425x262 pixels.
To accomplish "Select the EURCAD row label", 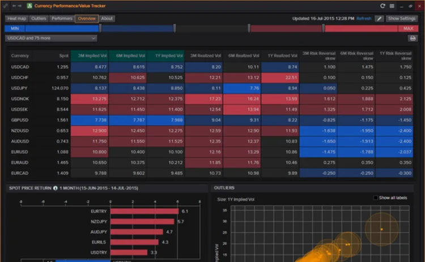I will (x=19, y=173).
